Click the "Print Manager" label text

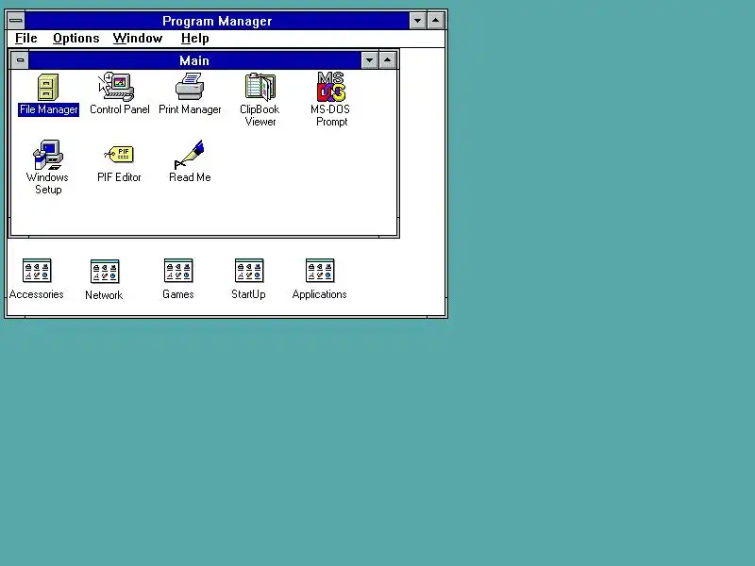[x=190, y=109]
